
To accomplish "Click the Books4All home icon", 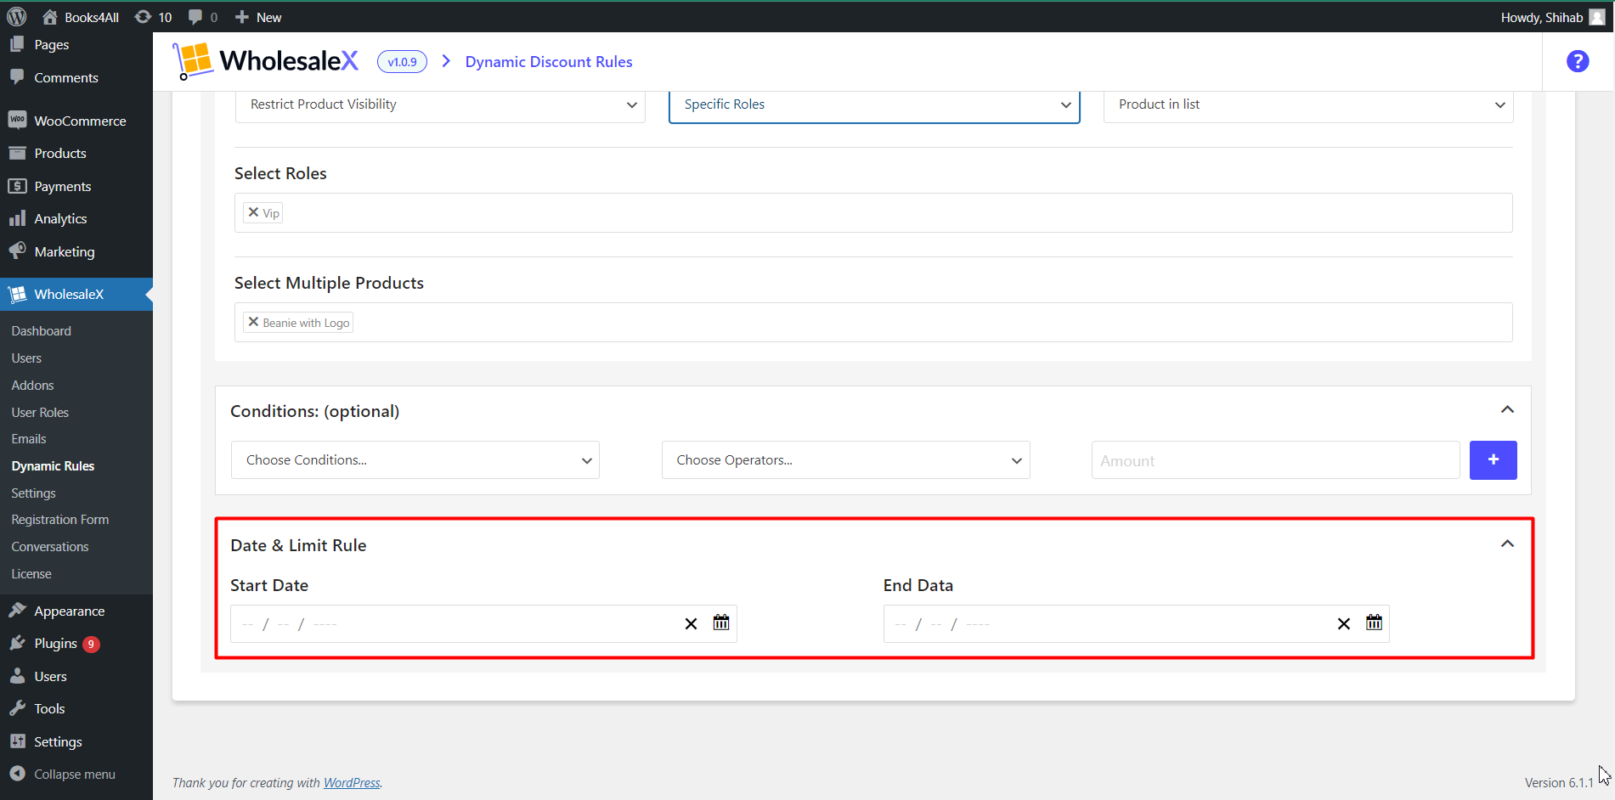I will pos(50,17).
